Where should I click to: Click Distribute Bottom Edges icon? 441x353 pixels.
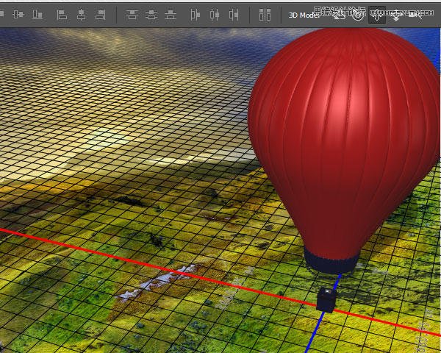pyautogui.click(x=171, y=15)
